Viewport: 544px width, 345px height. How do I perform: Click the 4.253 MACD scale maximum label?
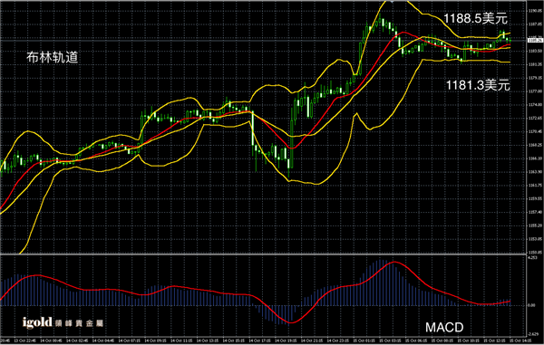532,258
